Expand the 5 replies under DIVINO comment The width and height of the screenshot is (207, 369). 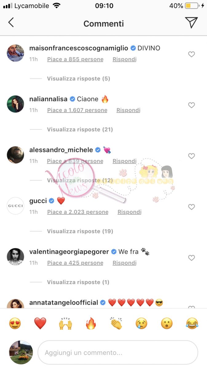click(78, 79)
